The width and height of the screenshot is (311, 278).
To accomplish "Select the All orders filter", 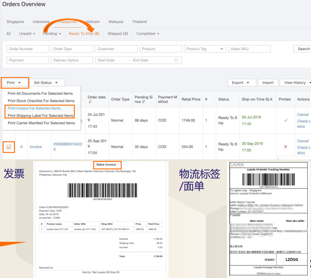I will pyautogui.click(x=8, y=34).
